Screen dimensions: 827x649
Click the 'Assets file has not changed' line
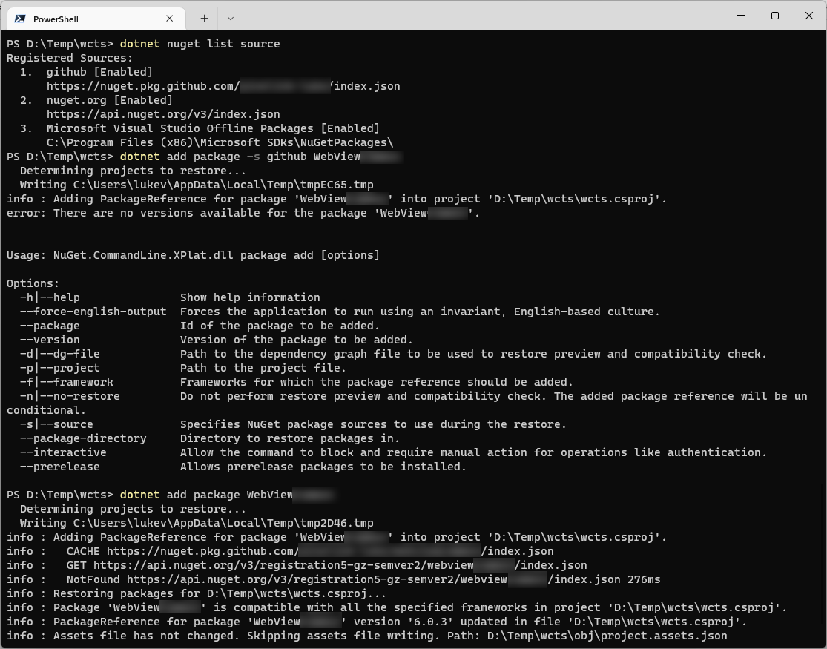(366, 636)
